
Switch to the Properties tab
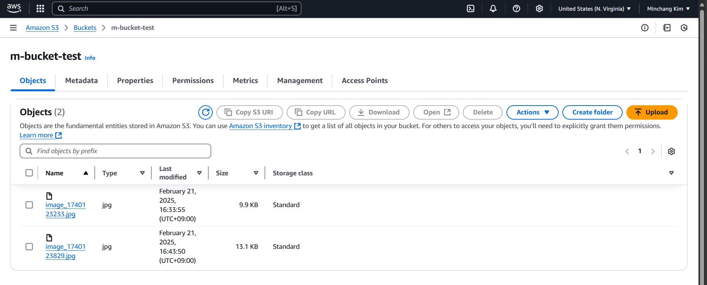pyautogui.click(x=135, y=80)
